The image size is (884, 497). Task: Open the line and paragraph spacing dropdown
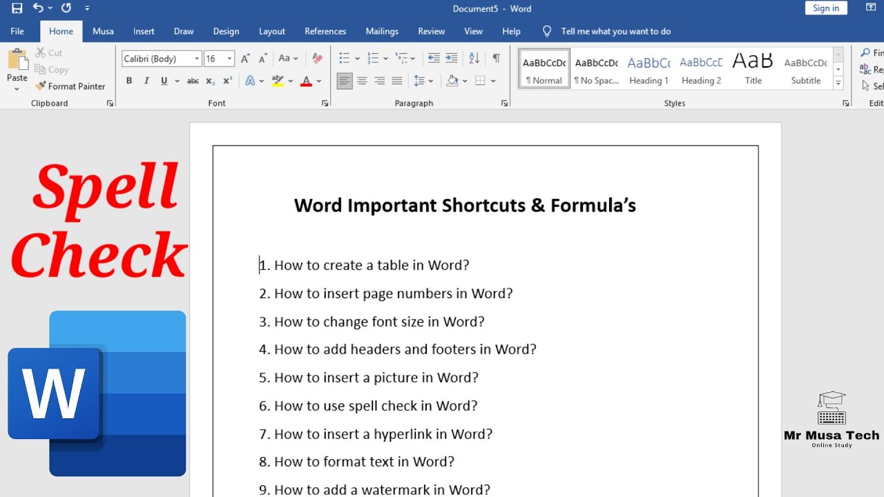423,81
